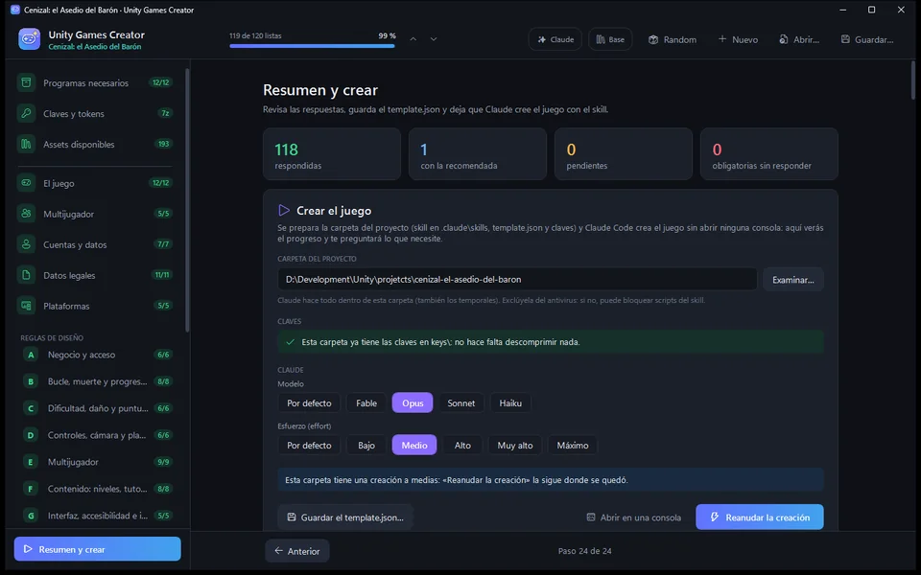Select the Haiku model
Image resolution: width=921 pixels, height=575 pixels.
[x=510, y=403]
